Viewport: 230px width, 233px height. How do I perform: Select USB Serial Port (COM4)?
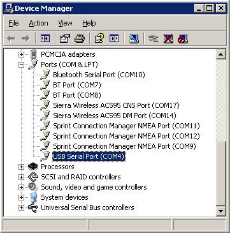pos(89,156)
